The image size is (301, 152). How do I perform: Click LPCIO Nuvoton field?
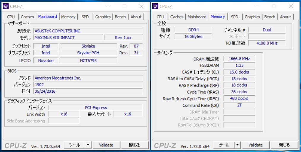pos(46,61)
